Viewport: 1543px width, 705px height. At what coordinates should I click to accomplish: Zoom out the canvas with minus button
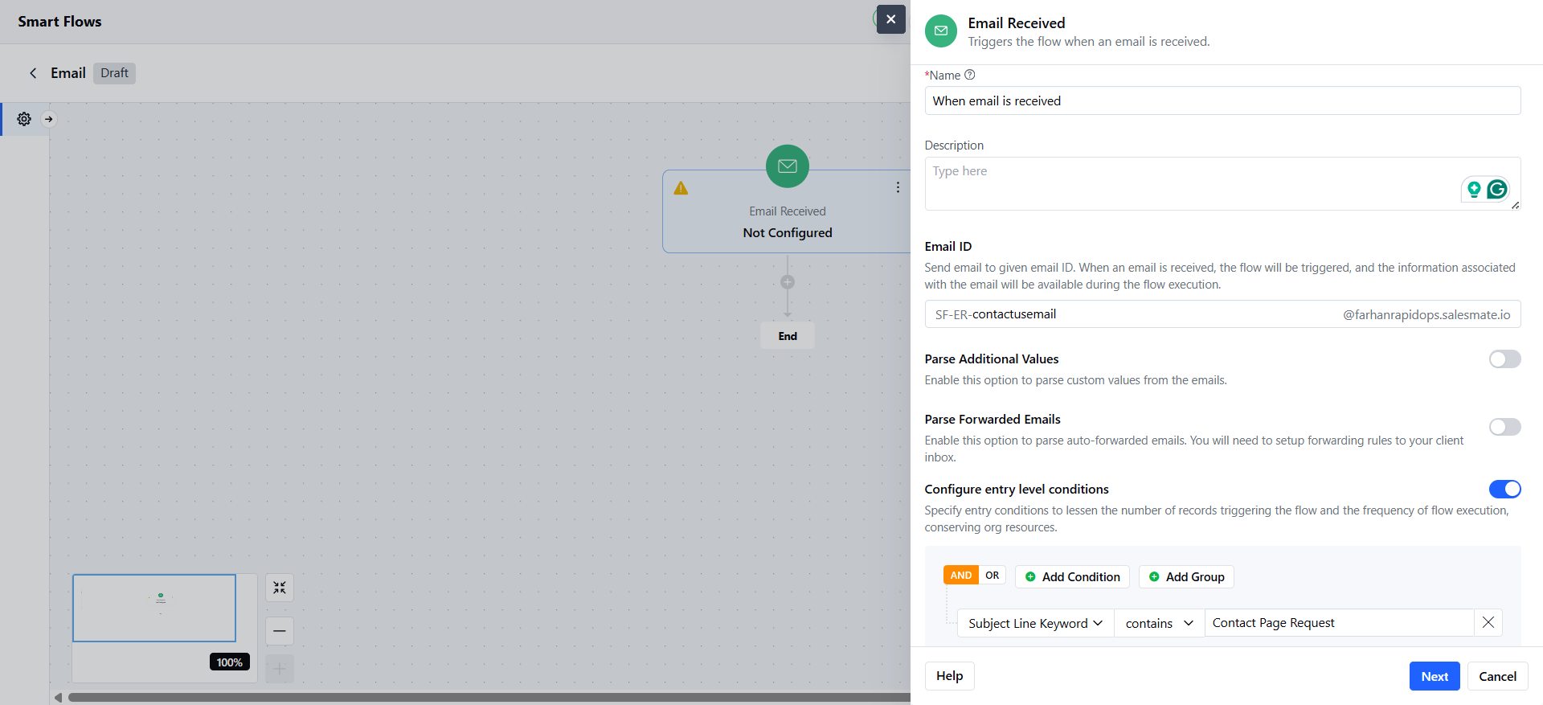280,631
